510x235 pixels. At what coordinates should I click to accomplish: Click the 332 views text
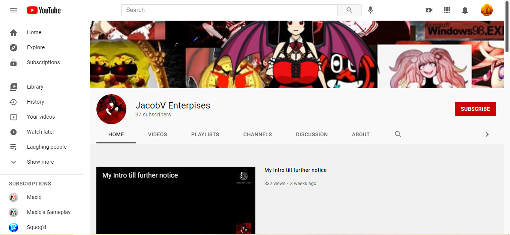[275, 184]
